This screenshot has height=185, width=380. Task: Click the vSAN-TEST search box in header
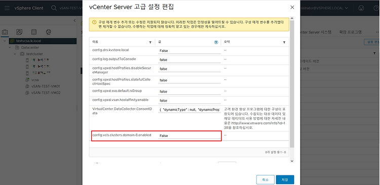point(71,8)
